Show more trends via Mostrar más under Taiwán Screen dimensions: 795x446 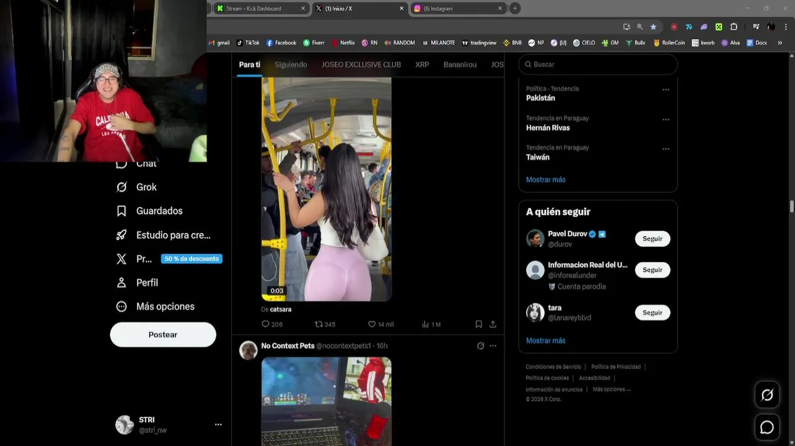click(x=546, y=180)
